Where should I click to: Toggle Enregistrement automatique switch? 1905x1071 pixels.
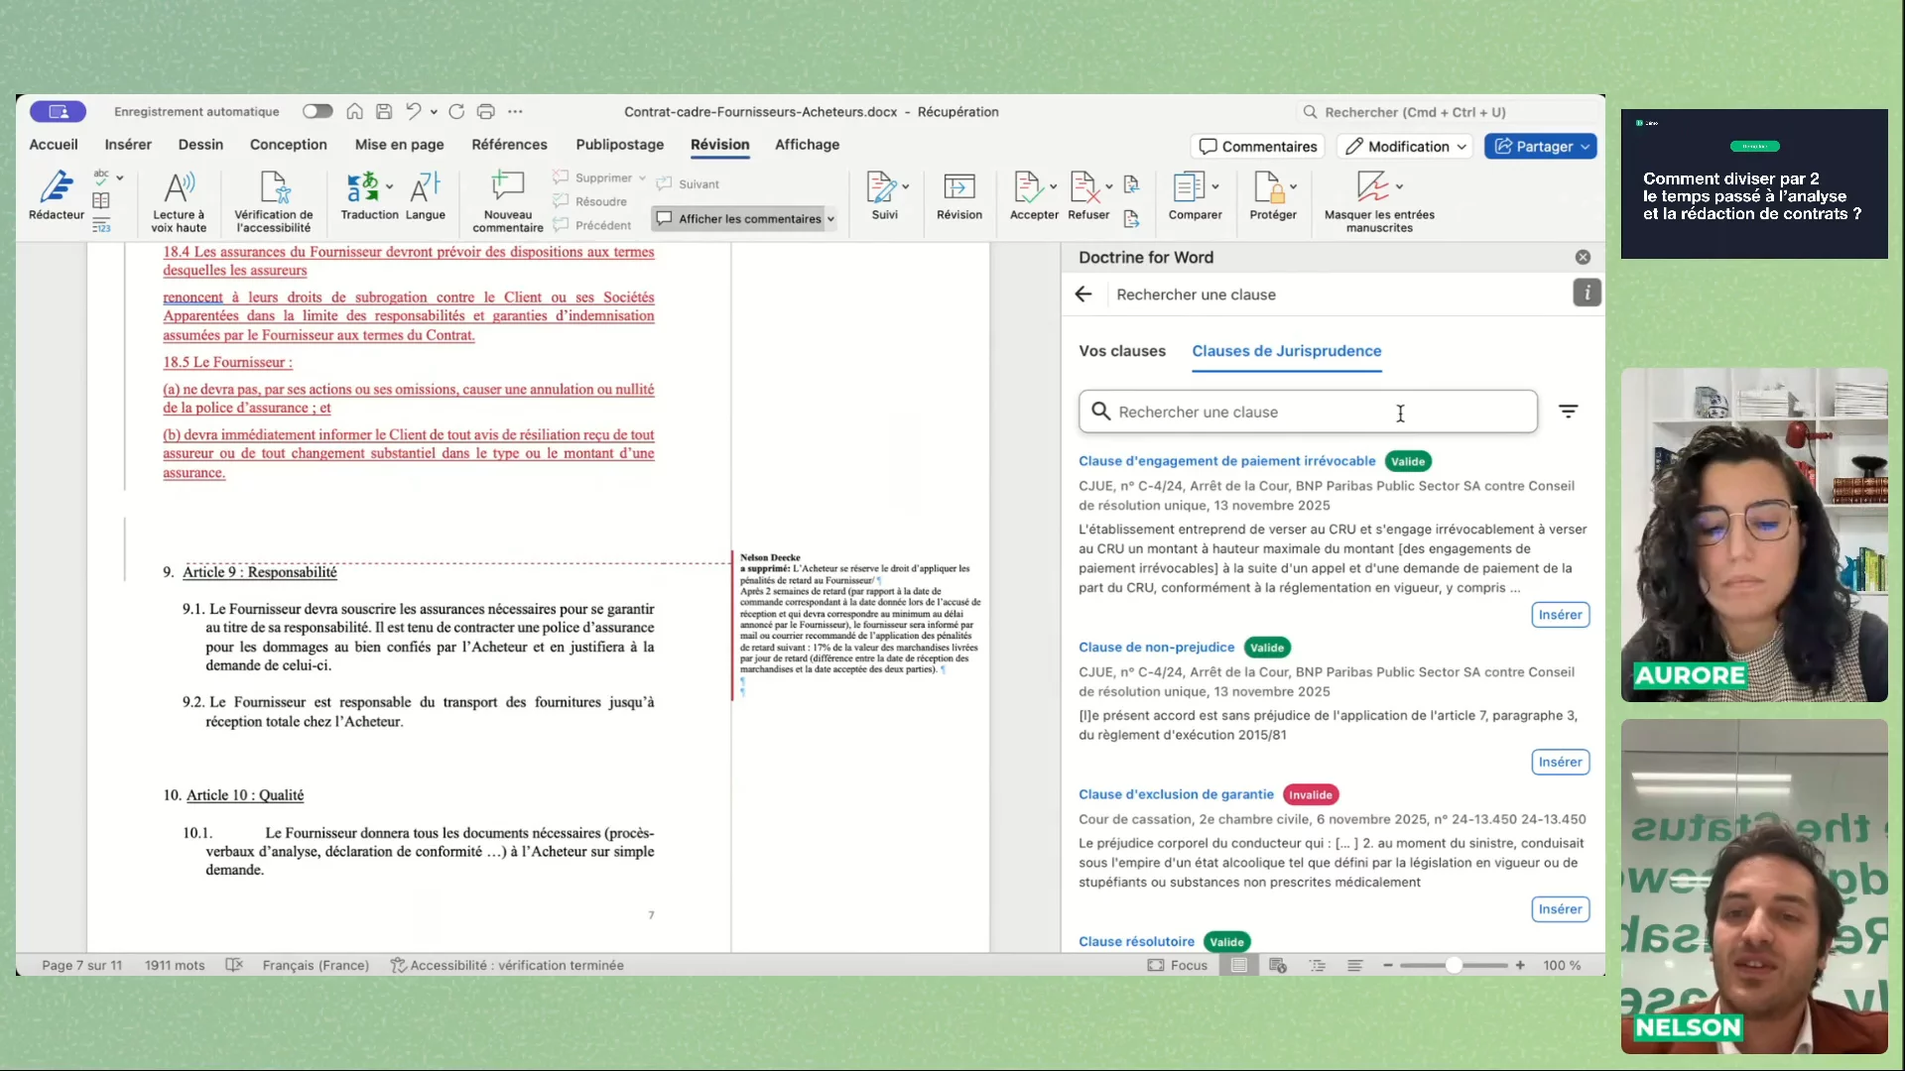317,112
